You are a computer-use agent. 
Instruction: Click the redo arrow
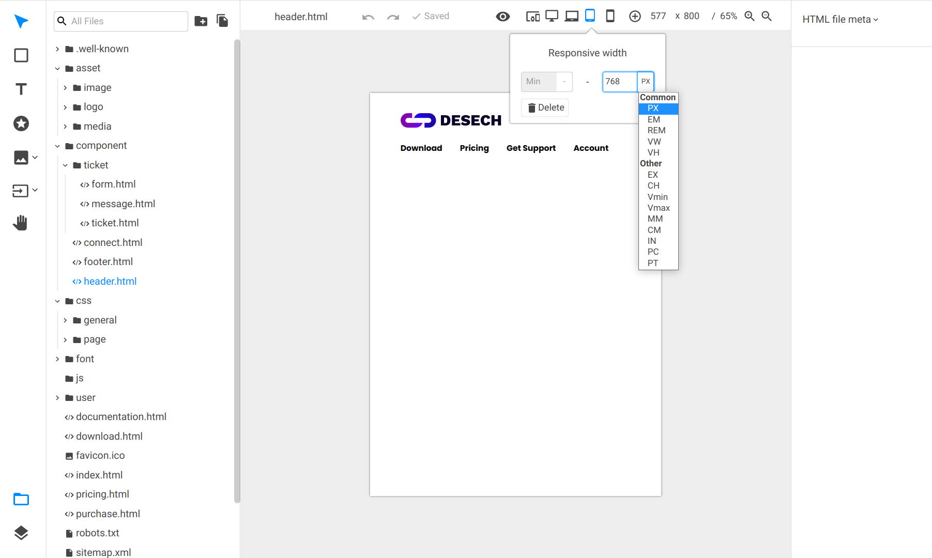[393, 17]
